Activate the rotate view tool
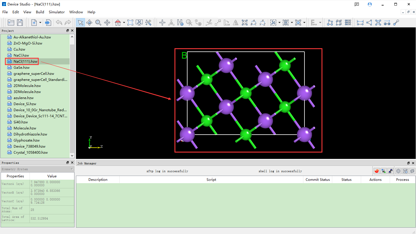 tap(89, 23)
